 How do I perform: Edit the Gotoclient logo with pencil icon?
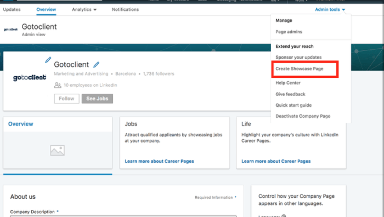(x=48, y=60)
